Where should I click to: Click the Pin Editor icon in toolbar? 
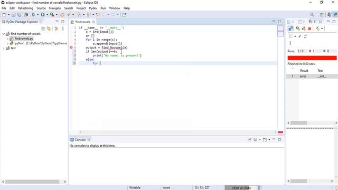(125, 15)
